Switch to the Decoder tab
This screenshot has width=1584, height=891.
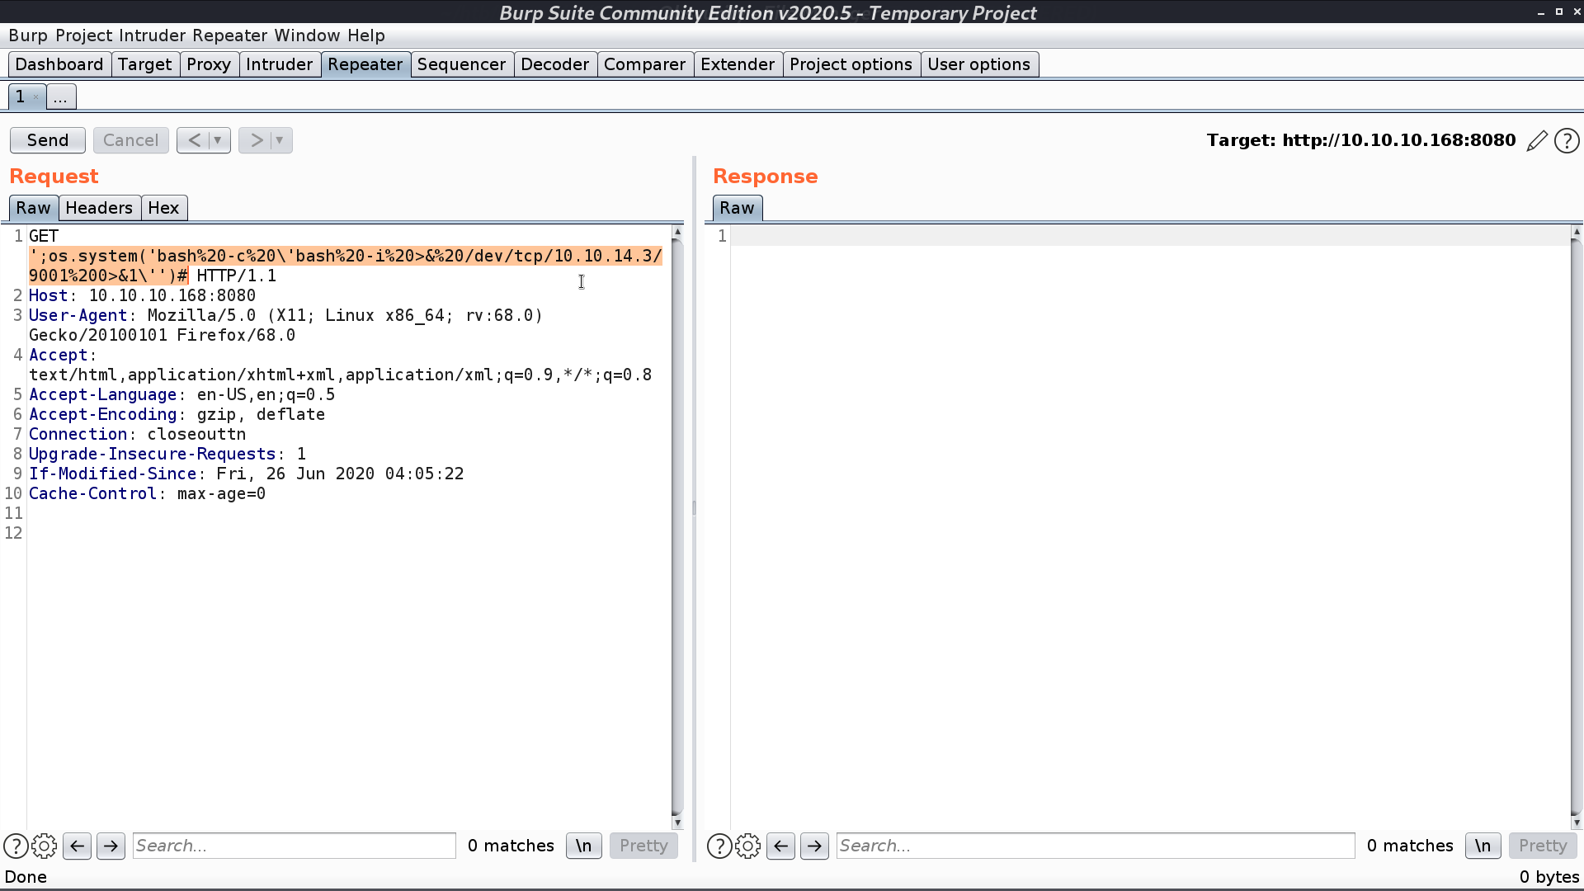(x=555, y=64)
